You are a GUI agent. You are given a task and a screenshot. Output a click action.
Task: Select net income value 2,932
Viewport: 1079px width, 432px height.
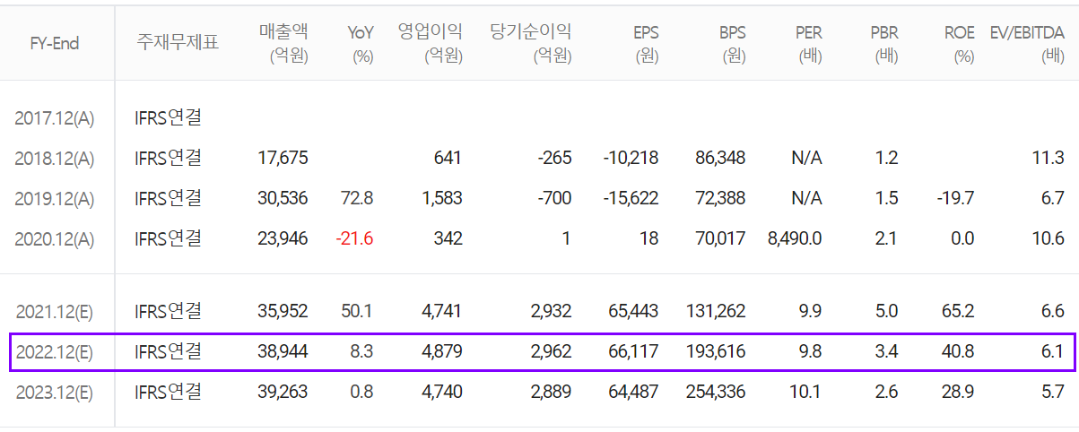click(550, 312)
